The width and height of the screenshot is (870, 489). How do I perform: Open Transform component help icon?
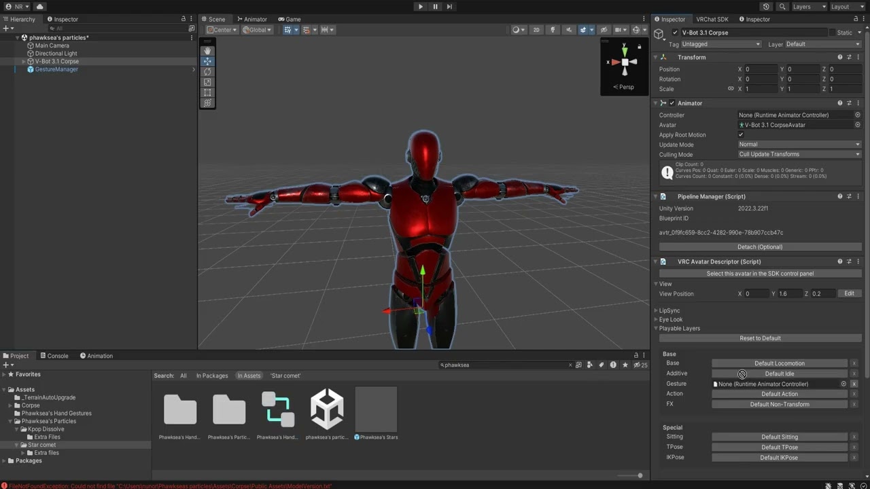(x=840, y=57)
